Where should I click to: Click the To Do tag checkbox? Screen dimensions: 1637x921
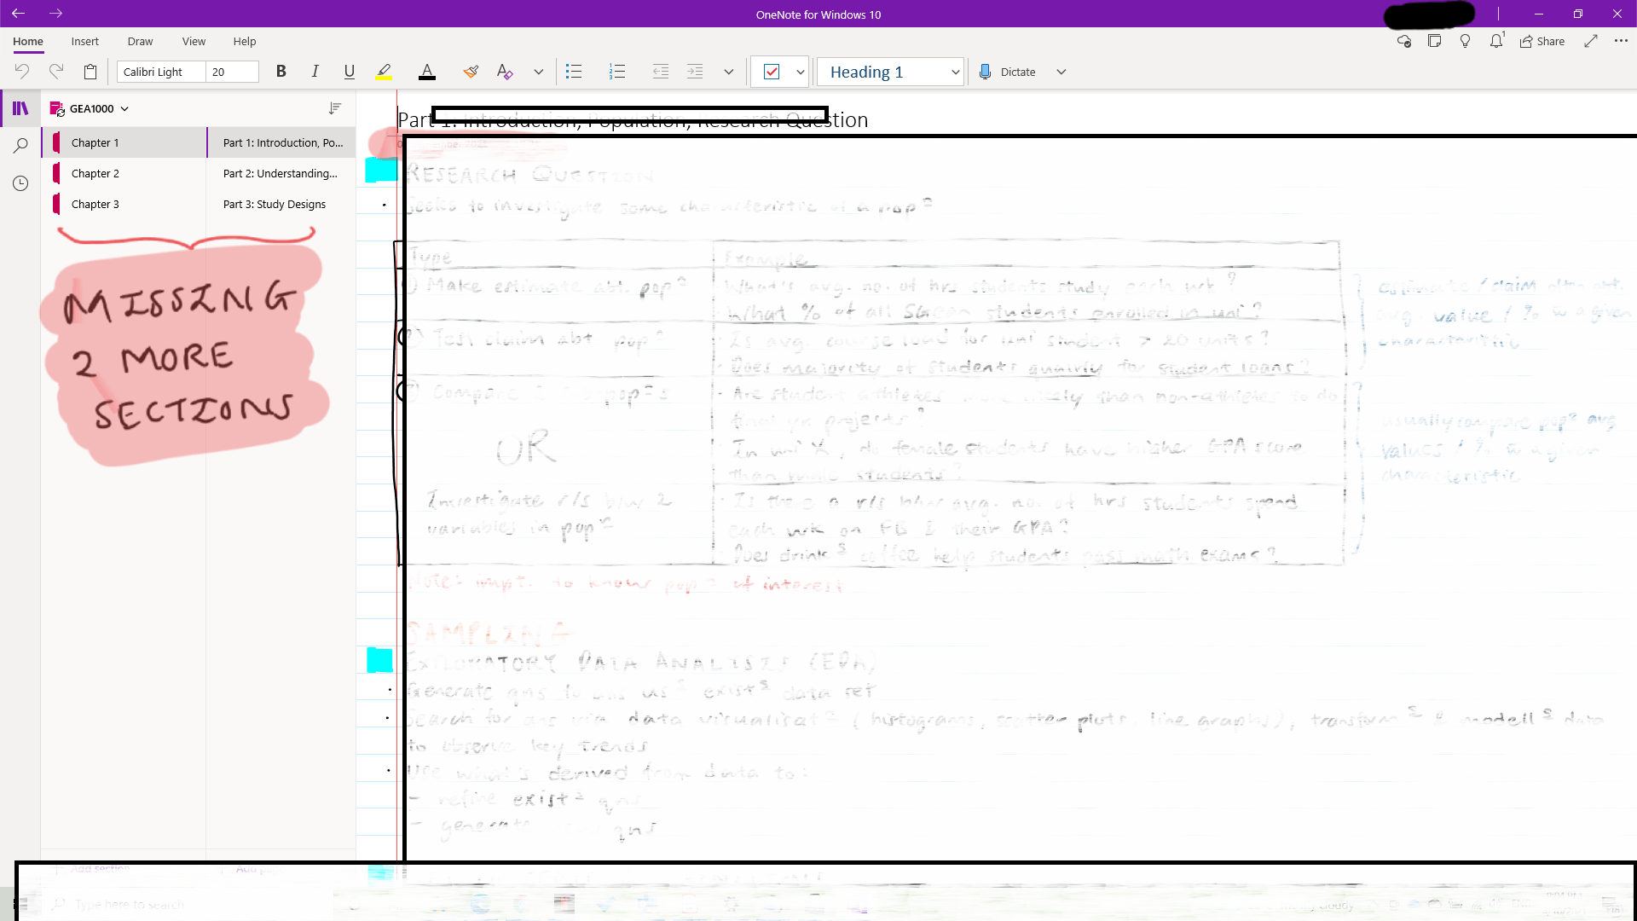[772, 72]
